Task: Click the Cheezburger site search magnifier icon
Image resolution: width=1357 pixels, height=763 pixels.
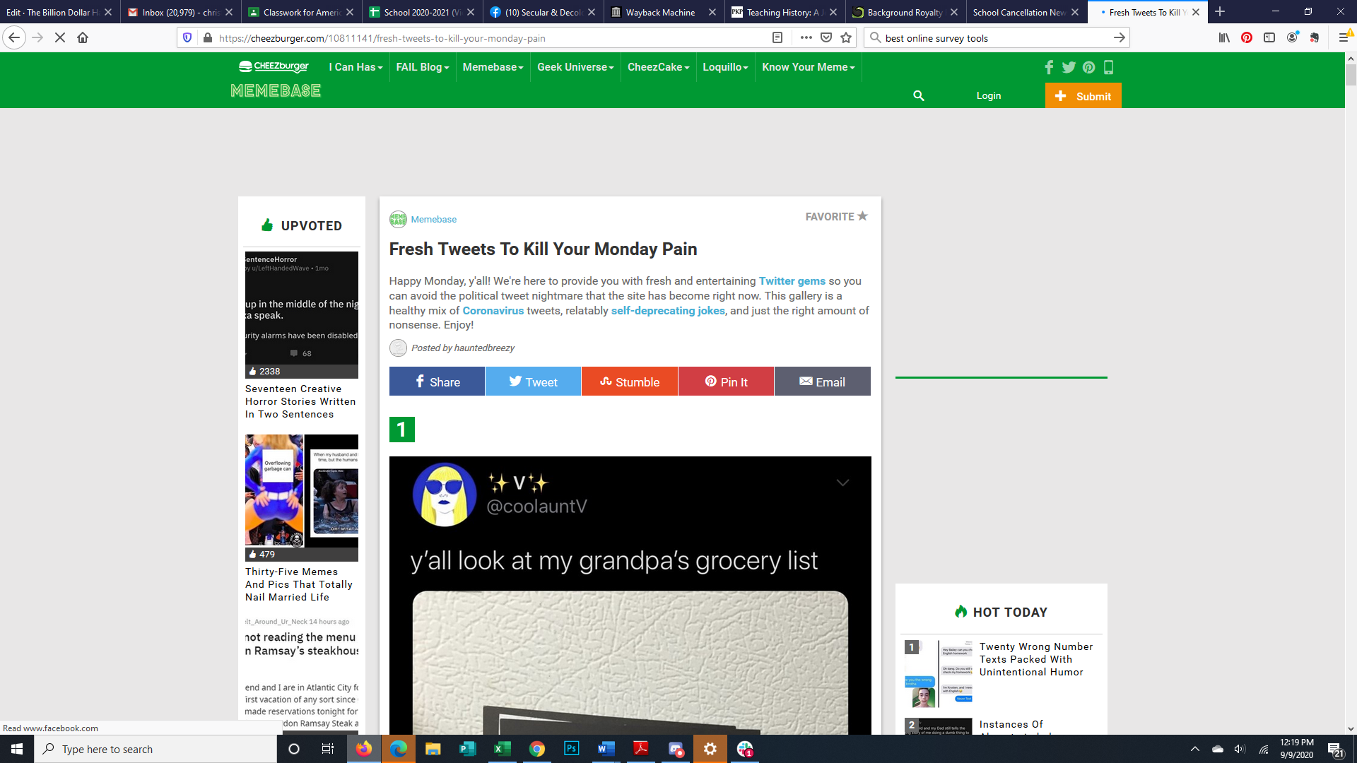Action: tap(918, 95)
